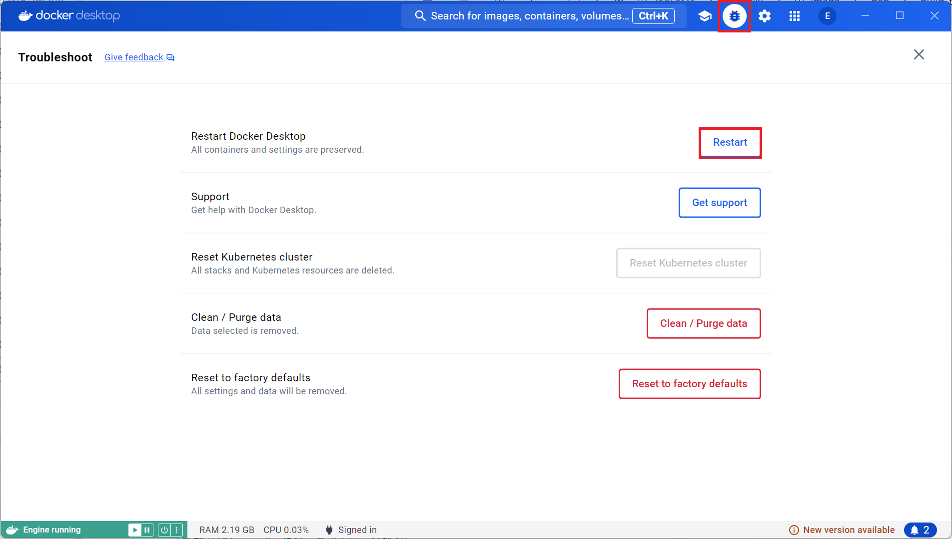Viewport: 952px width, 539px height.
Task: Click the magnifier search icon
Action: (420, 16)
